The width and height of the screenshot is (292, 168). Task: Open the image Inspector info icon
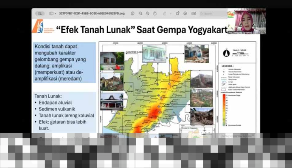[x=133, y=13]
